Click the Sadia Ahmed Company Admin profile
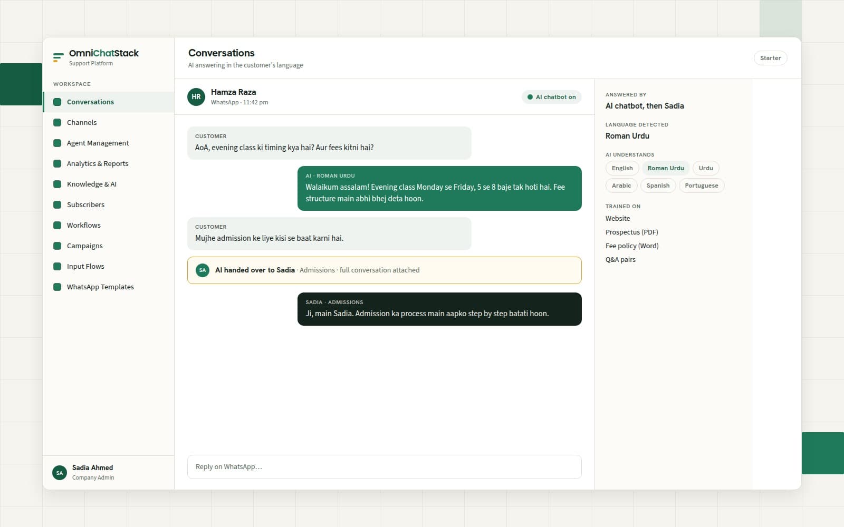 pyautogui.click(x=109, y=473)
